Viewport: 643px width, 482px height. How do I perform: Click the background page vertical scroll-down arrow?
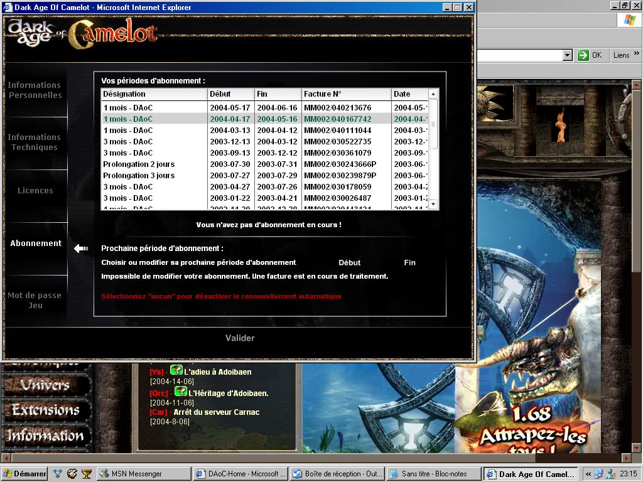tap(637, 447)
